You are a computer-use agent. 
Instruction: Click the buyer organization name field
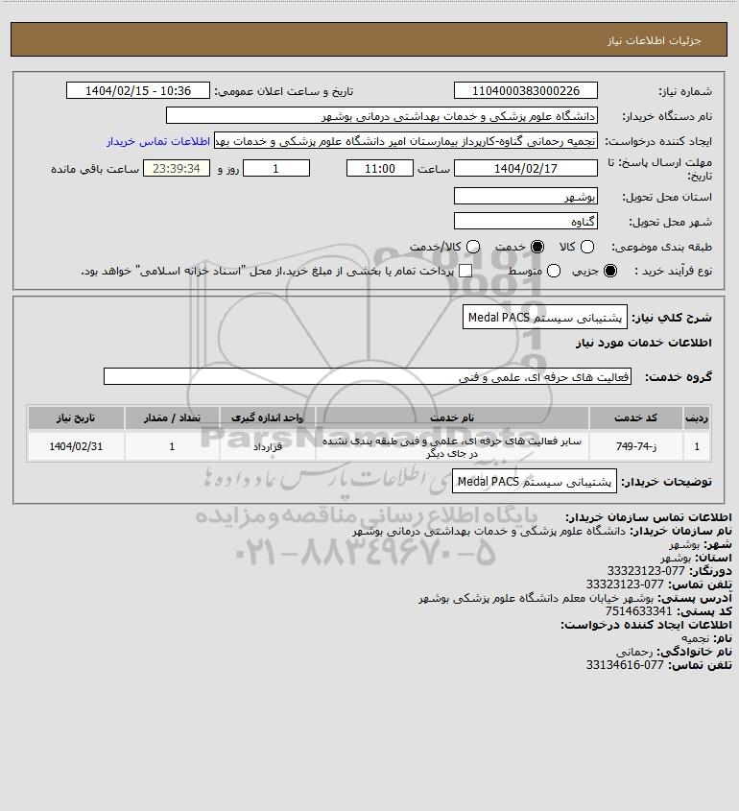(x=382, y=115)
